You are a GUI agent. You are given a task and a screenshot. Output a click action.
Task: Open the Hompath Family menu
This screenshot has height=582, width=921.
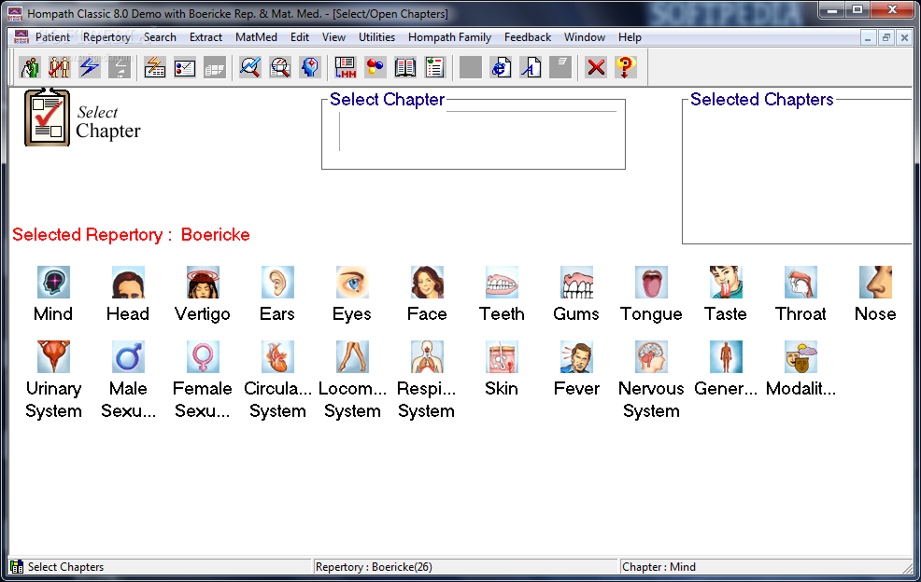[x=449, y=37]
